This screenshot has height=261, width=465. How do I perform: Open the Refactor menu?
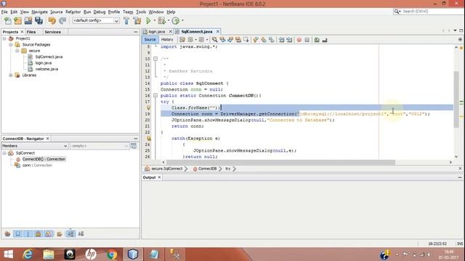coord(73,12)
